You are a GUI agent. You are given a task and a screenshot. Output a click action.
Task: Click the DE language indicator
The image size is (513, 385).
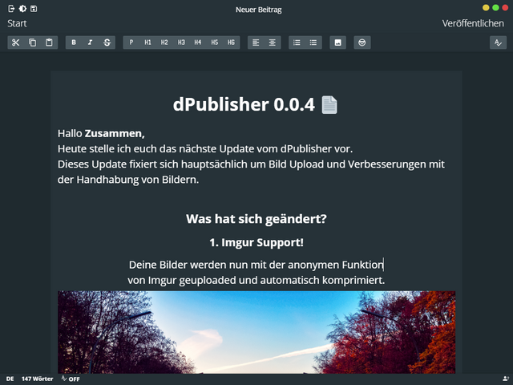click(x=10, y=379)
